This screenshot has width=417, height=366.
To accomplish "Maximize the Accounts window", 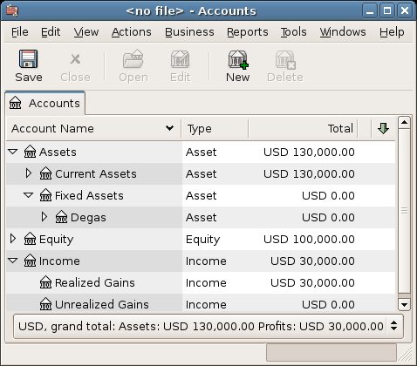I will click(387, 11).
